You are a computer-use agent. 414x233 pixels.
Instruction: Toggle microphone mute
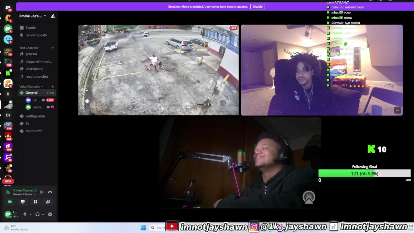pyautogui.click(x=25, y=214)
